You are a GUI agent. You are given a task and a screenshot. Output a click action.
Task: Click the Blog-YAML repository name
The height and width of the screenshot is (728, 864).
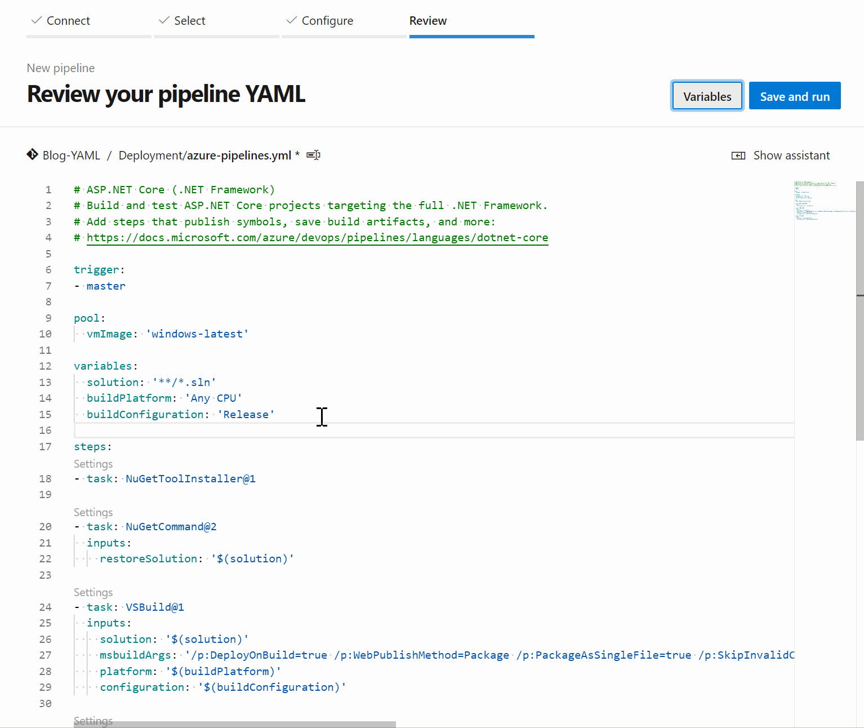[x=71, y=156]
